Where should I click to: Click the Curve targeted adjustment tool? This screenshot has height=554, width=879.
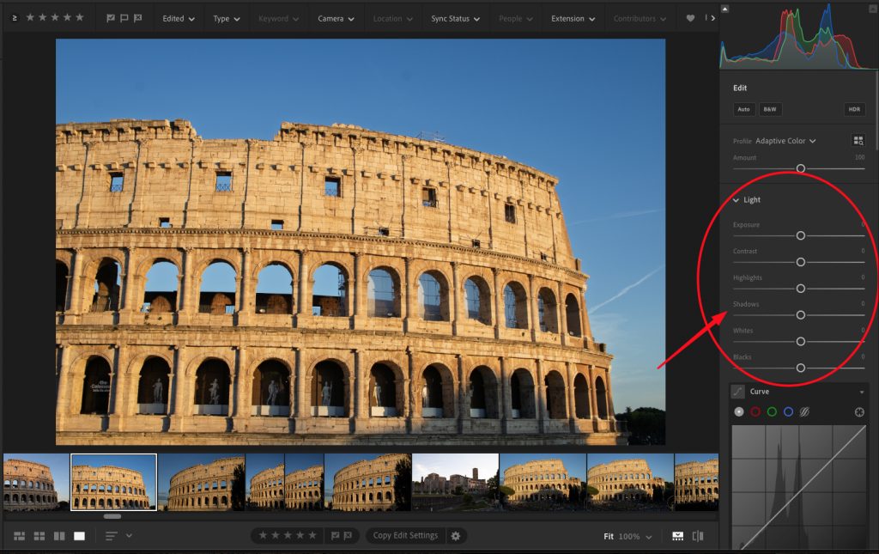click(x=859, y=412)
